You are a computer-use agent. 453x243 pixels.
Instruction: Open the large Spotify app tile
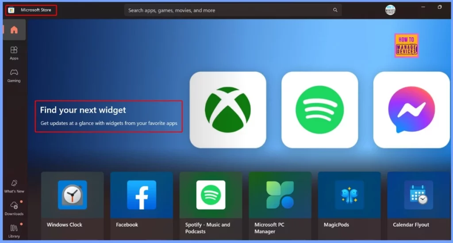(x=319, y=110)
